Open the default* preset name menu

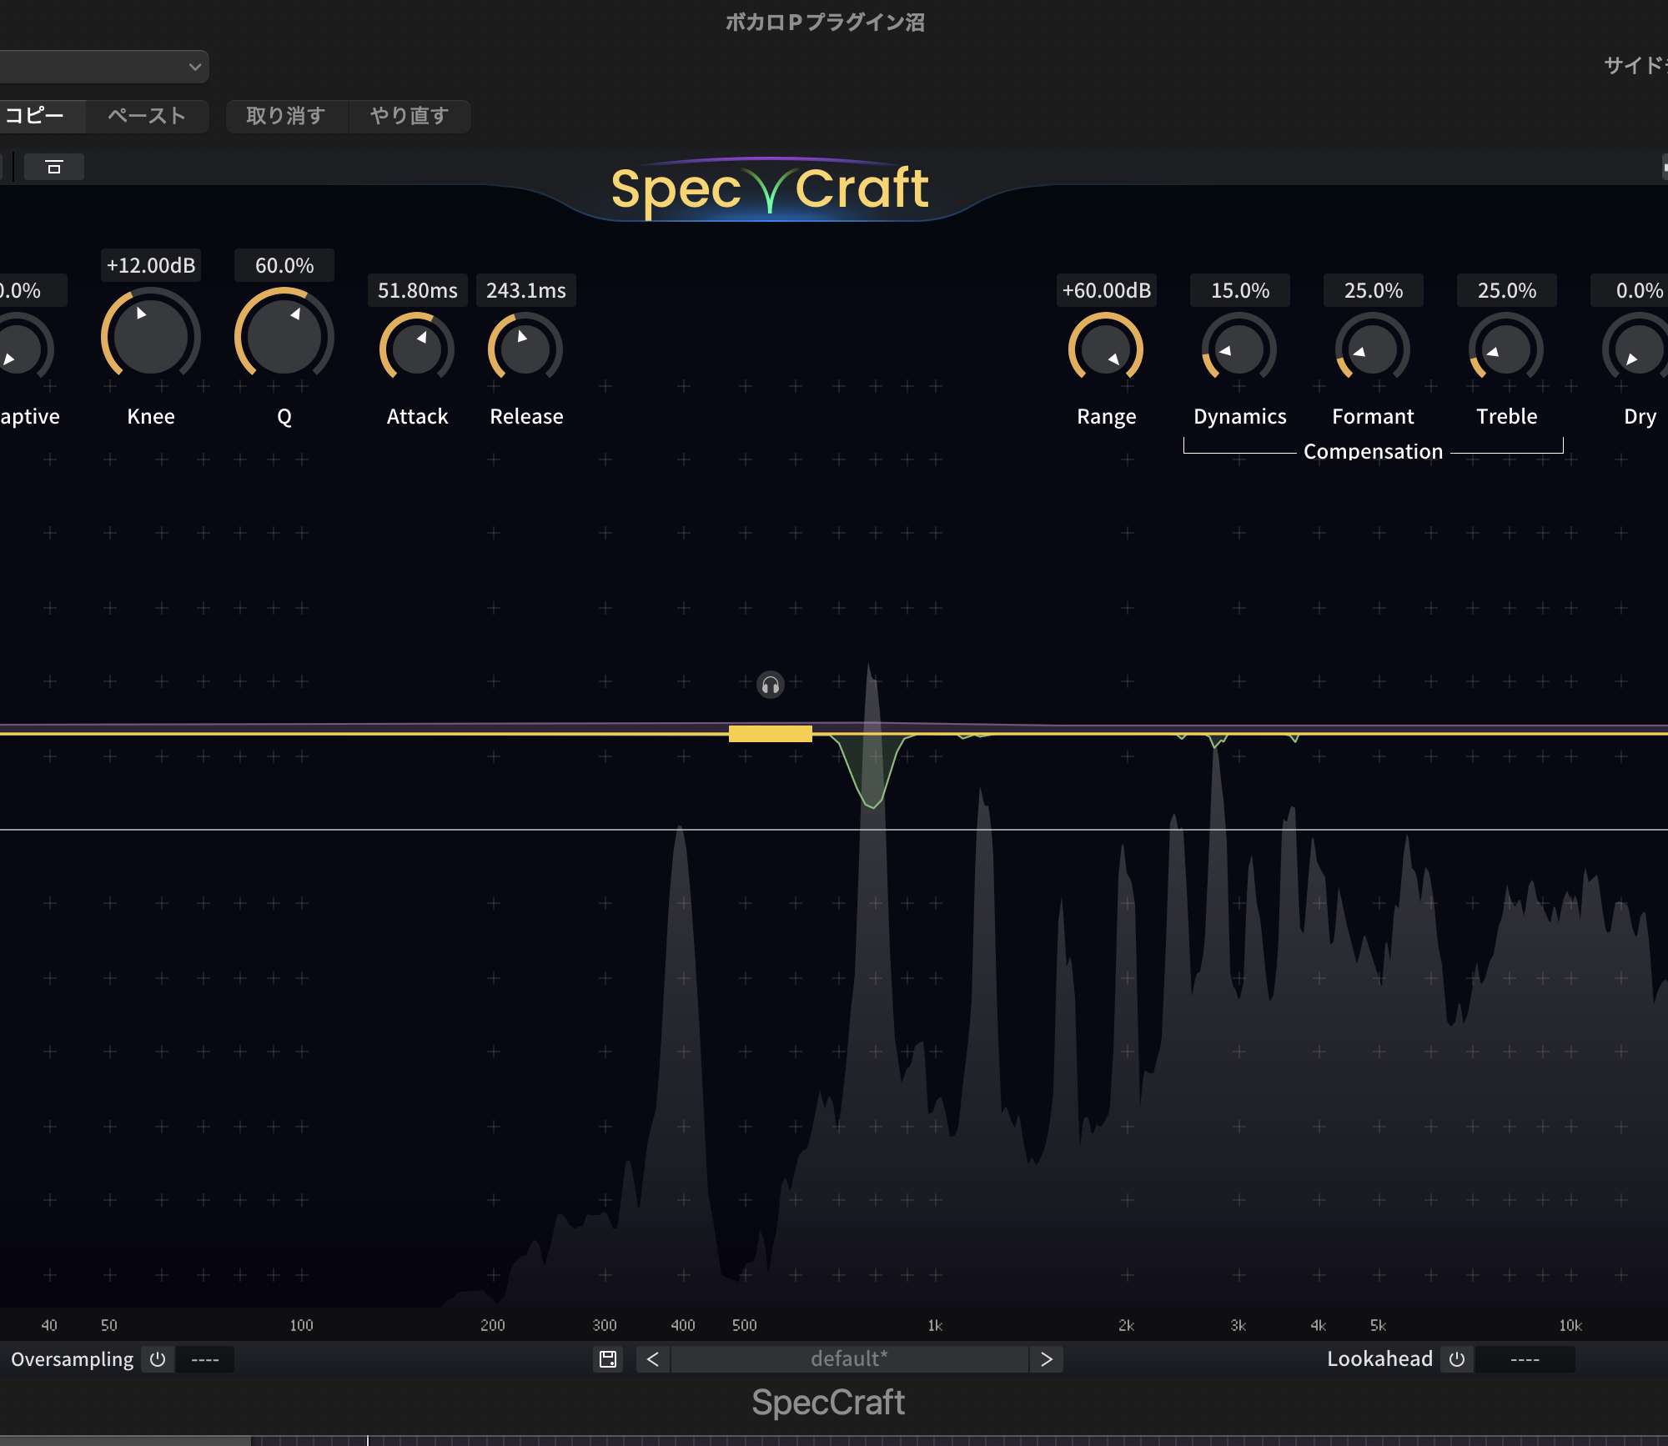849,1359
